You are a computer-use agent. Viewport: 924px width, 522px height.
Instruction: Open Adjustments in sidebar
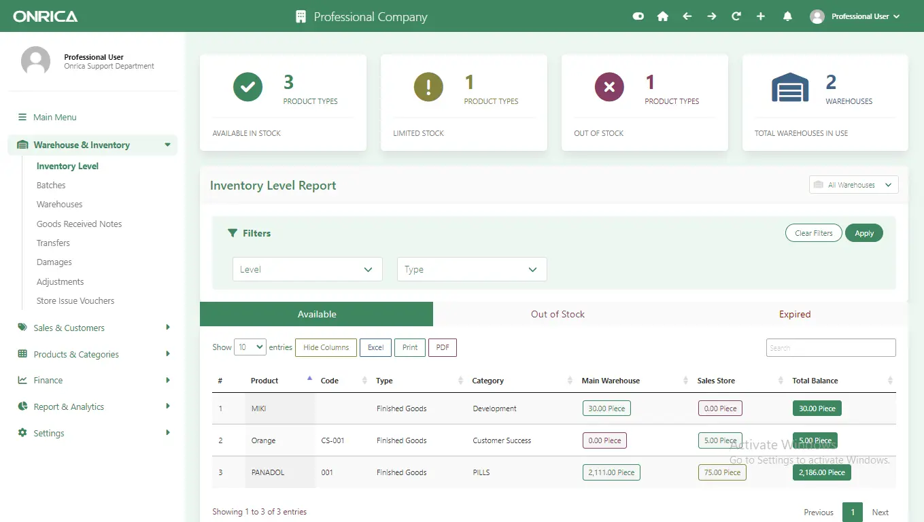coord(61,281)
